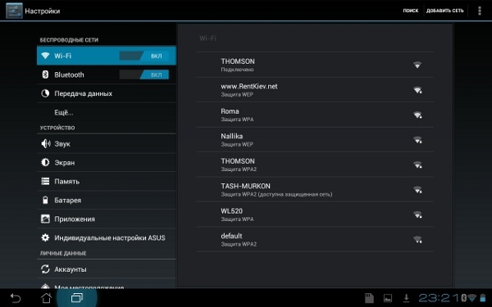Image resolution: width=492 pixels, height=307 pixels.
Task: Turn off the Bluetooth switch
Action: tap(144, 74)
